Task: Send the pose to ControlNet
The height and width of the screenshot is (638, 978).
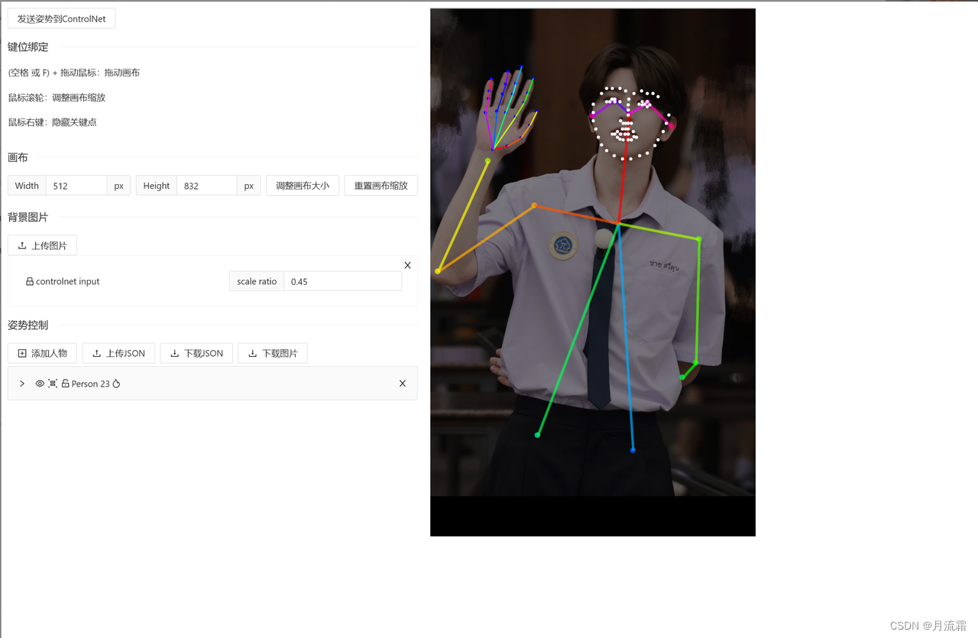Action: (x=61, y=18)
